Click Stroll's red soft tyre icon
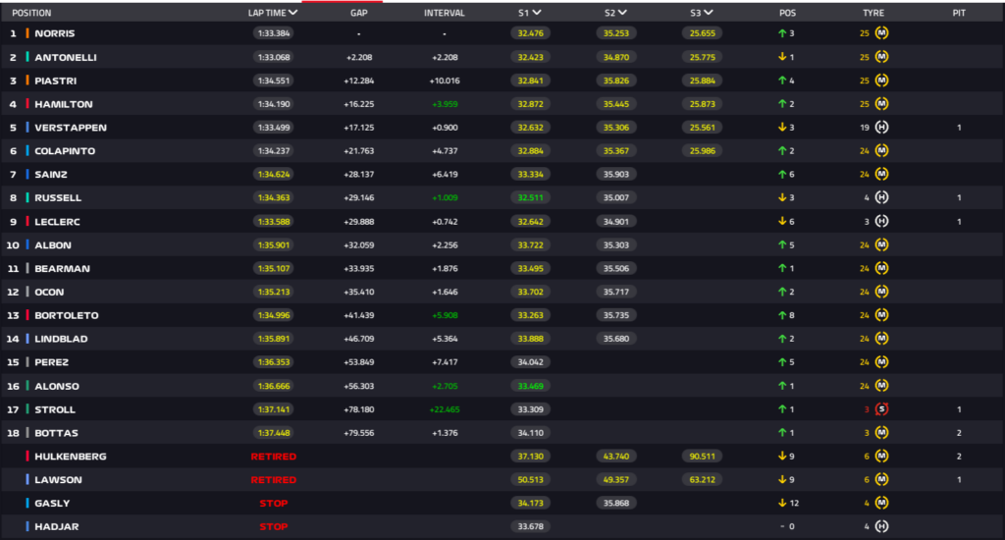 (x=882, y=409)
